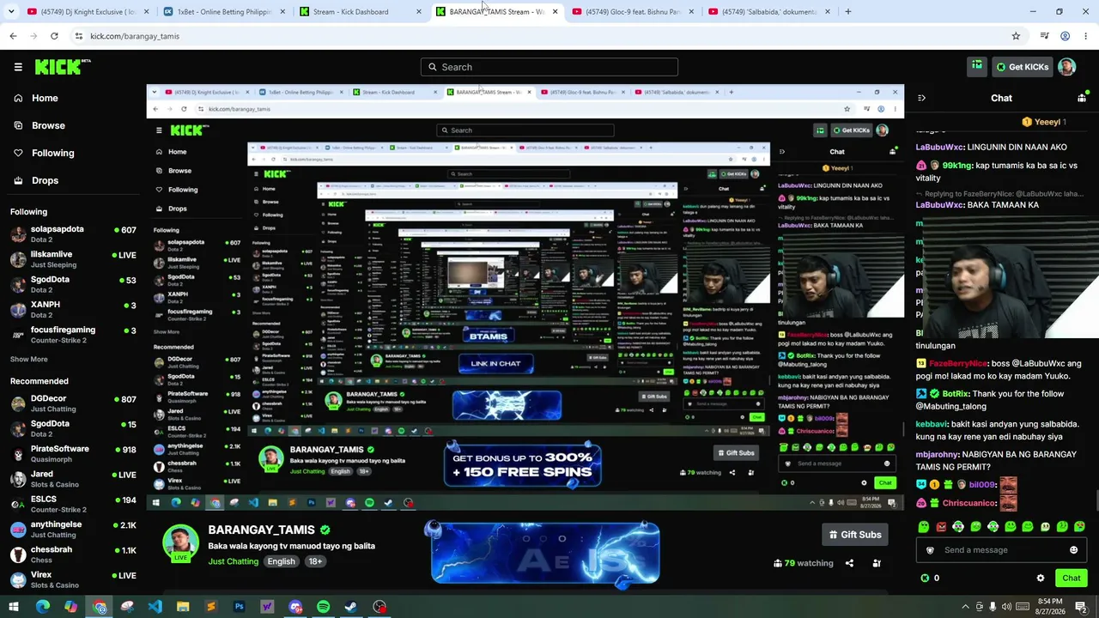1099x618 pixels.
Task: Open a new Chrome tab
Action: click(848, 12)
